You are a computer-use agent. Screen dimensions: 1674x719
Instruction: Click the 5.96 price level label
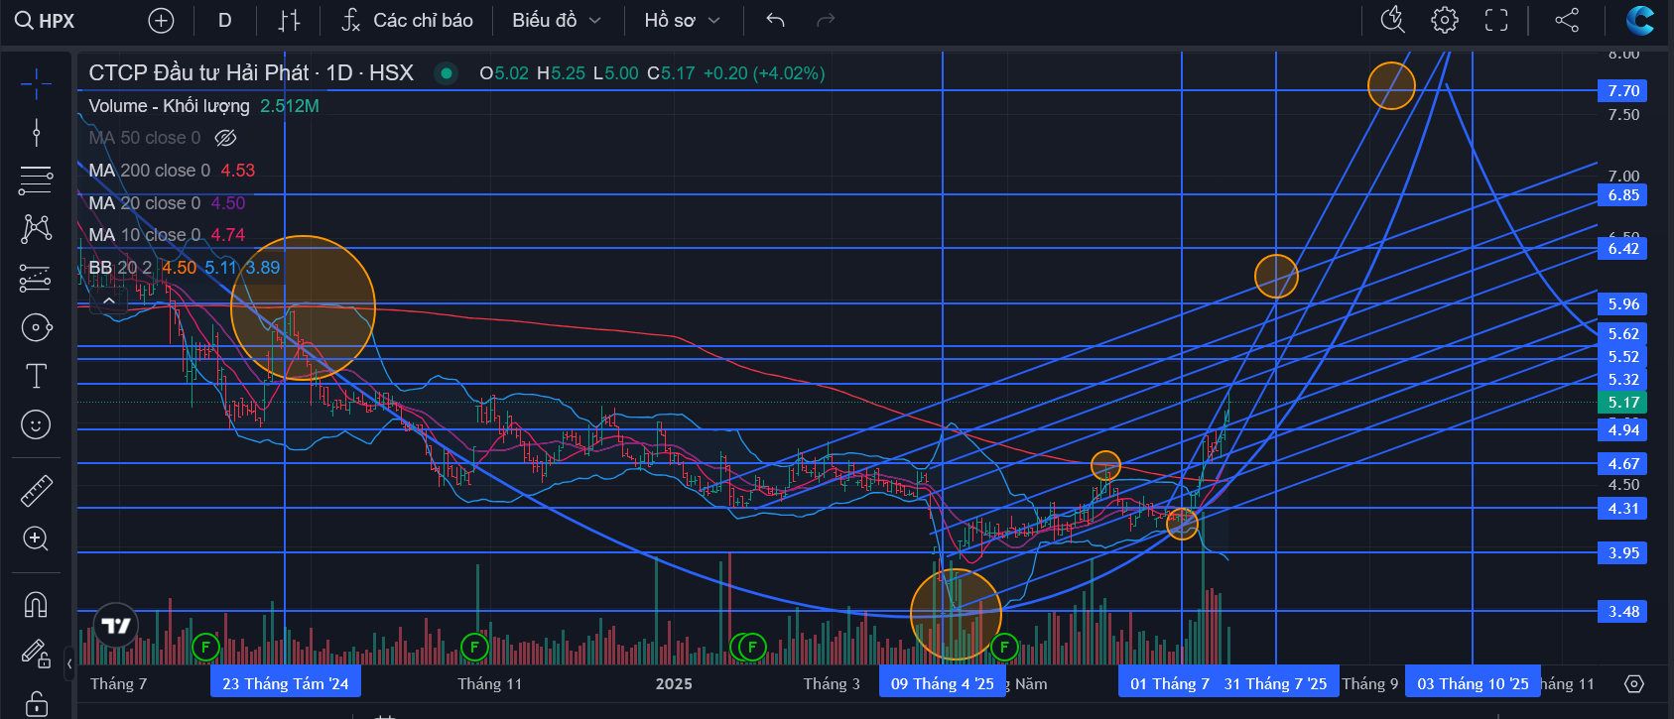(x=1623, y=304)
